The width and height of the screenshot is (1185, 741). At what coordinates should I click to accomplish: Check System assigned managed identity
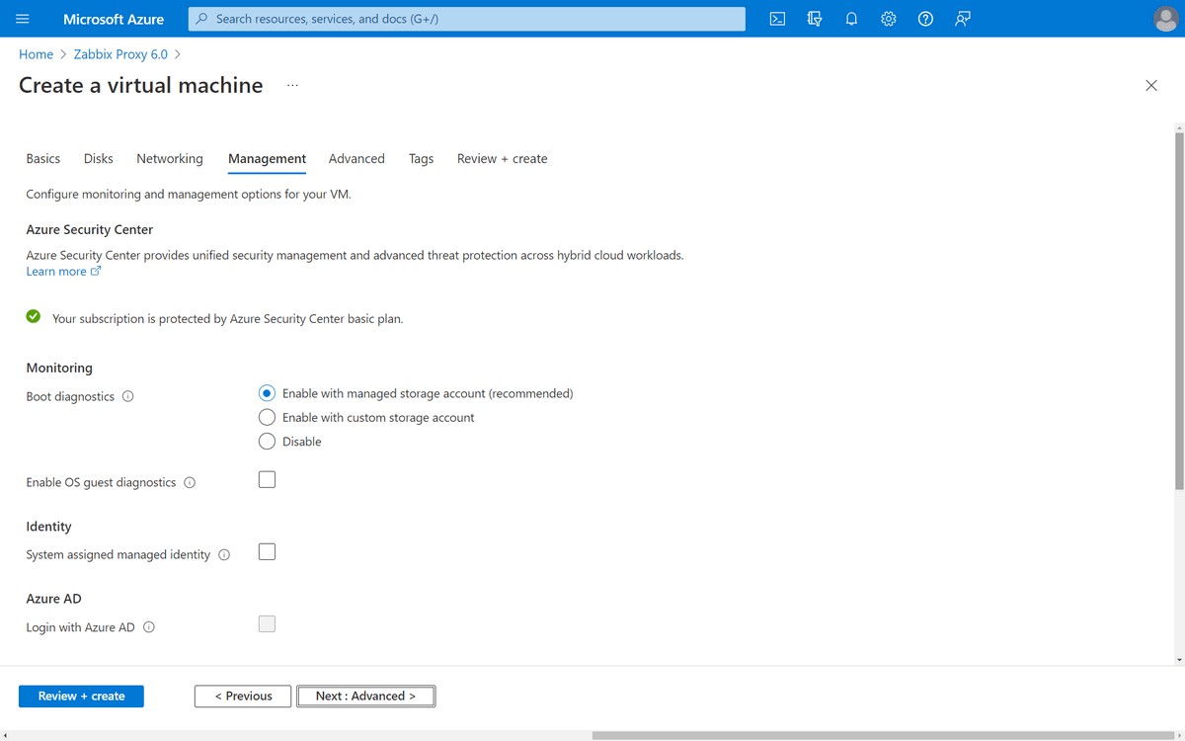click(267, 551)
